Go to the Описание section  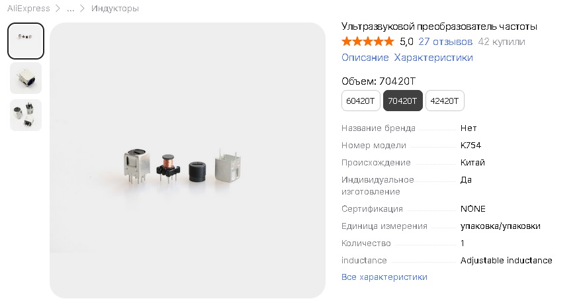[x=365, y=58]
